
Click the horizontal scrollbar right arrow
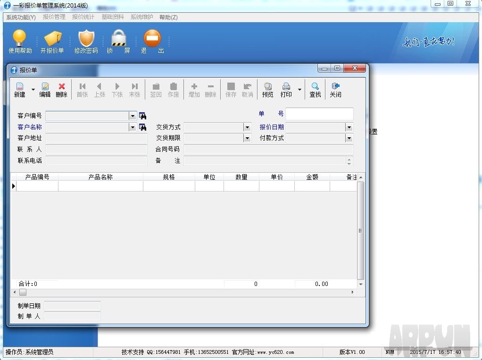(x=353, y=293)
